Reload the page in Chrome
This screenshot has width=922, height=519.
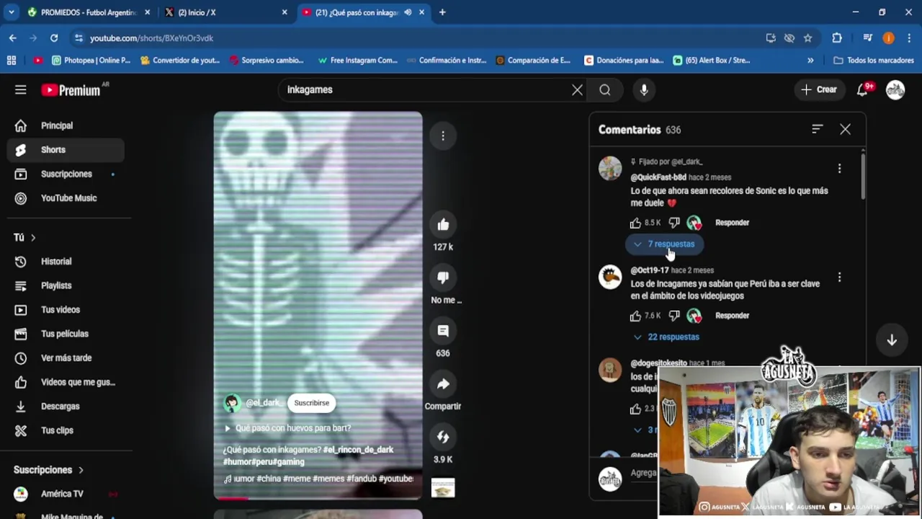click(x=54, y=38)
